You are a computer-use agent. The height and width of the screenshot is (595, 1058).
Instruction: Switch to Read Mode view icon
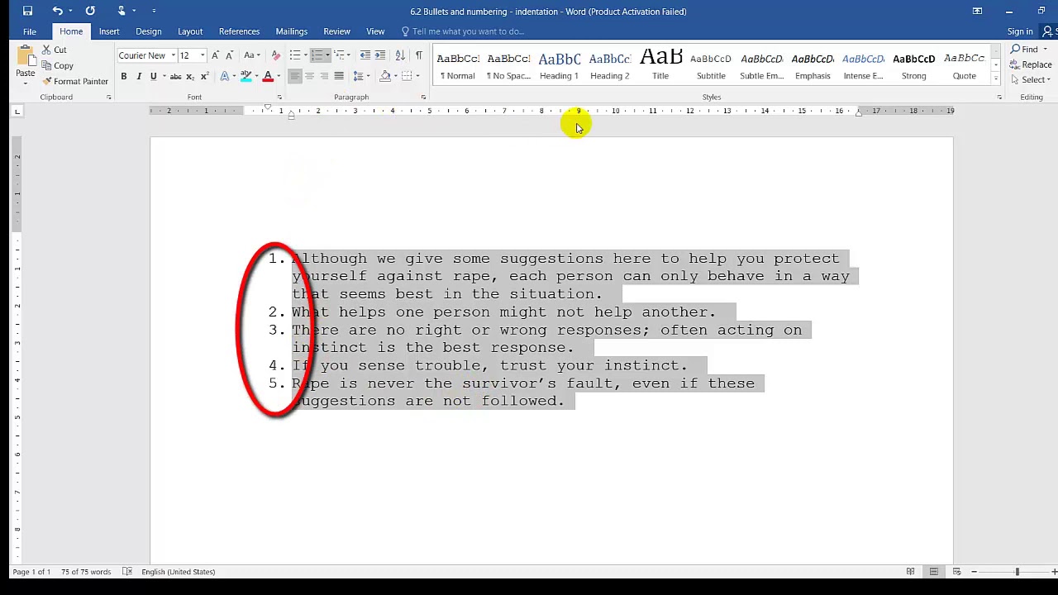[910, 572]
